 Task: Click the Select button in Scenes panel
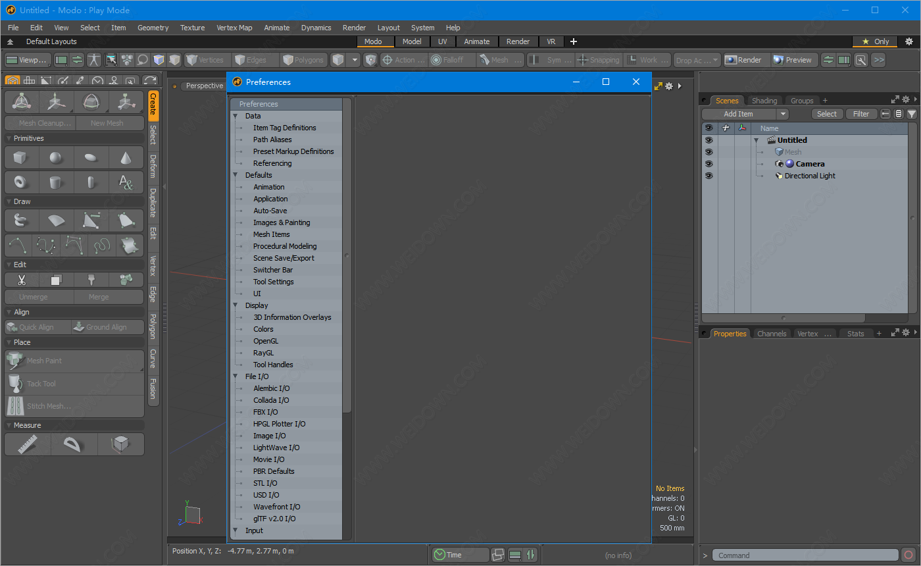coord(827,114)
